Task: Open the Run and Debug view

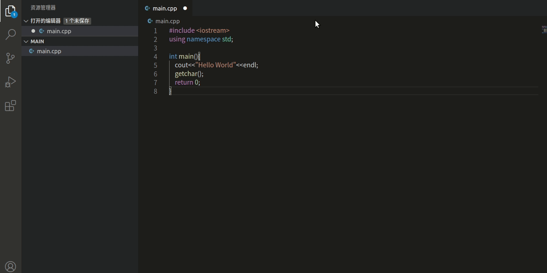Action: pyautogui.click(x=10, y=82)
